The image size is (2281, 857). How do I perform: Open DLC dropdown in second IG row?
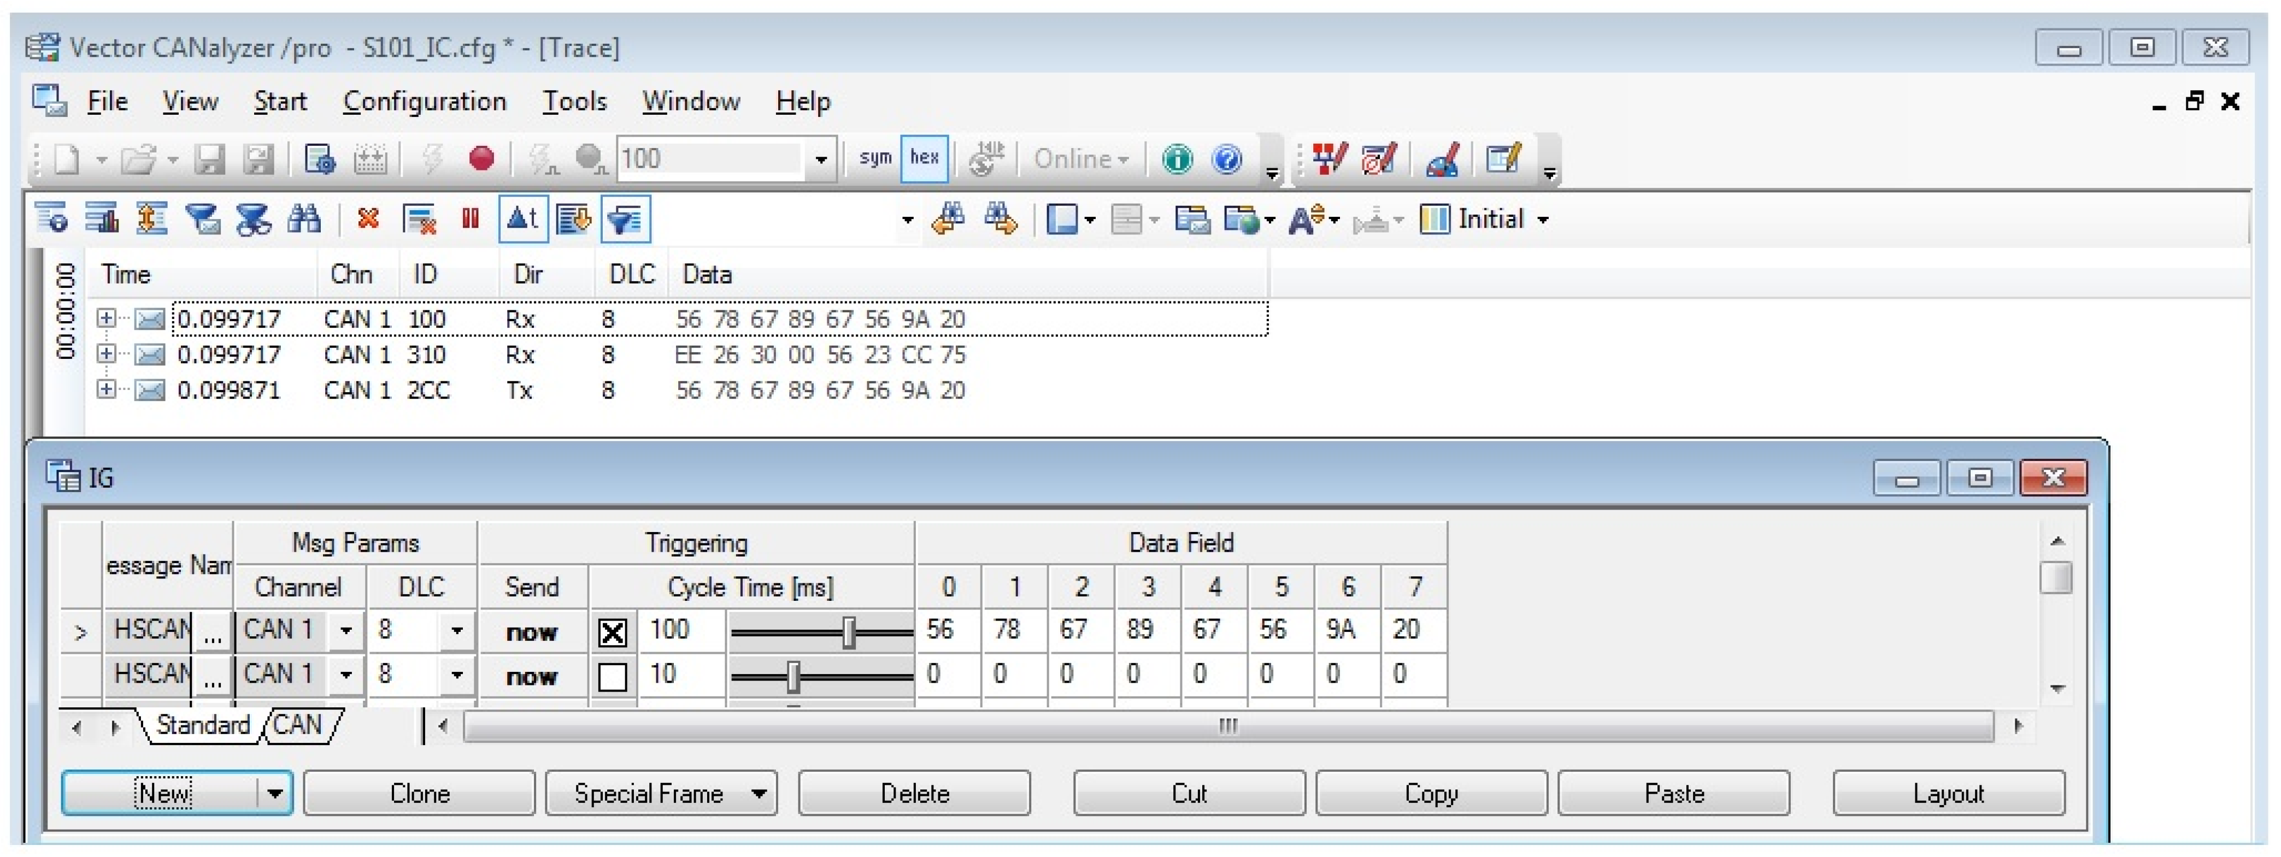tap(457, 675)
